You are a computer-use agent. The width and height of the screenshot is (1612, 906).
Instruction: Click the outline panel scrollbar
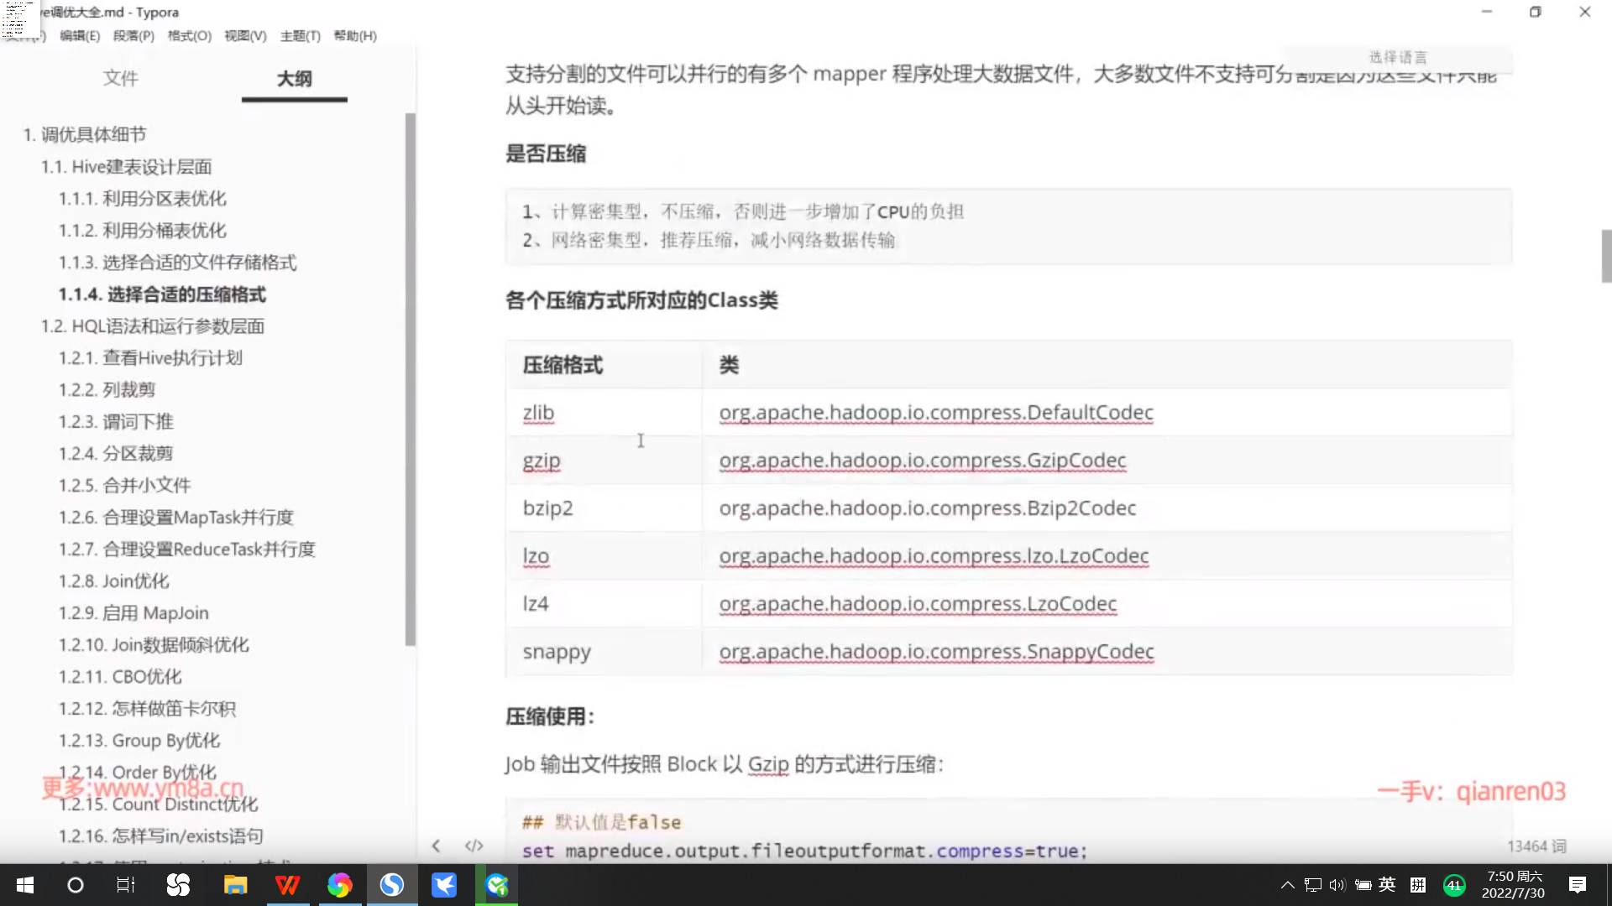(410, 377)
